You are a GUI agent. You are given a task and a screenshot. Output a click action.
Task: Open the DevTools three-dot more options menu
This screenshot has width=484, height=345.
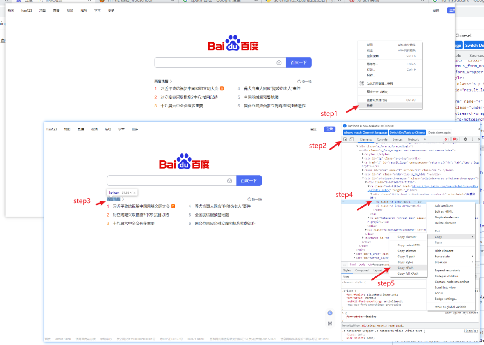pos(472,139)
